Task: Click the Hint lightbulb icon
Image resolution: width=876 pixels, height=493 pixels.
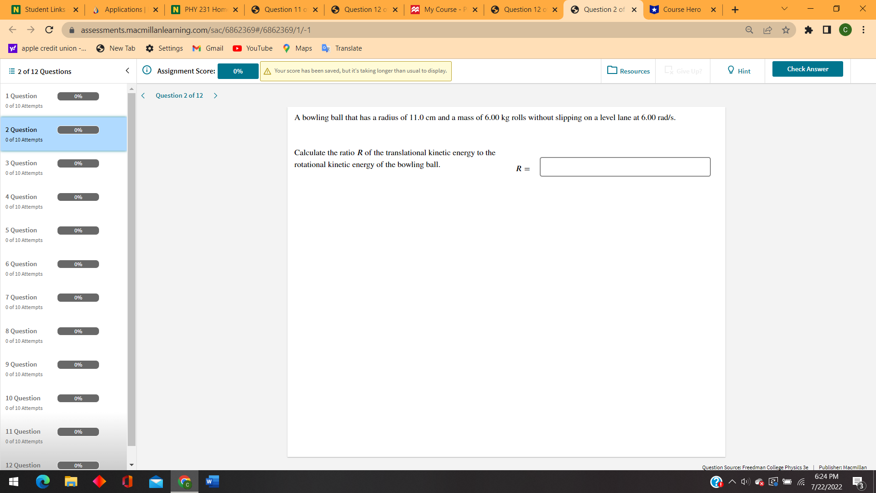Action: pos(731,70)
